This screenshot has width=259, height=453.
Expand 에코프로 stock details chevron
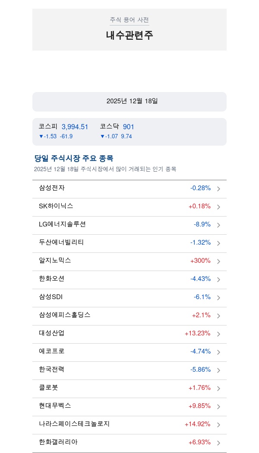[218, 352]
